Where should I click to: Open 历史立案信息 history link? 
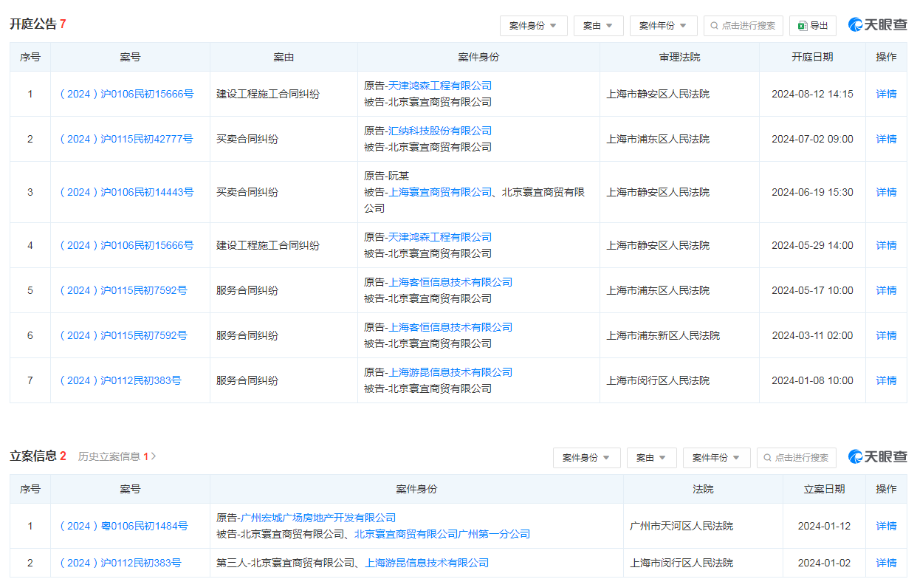pyautogui.click(x=117, y=456)
